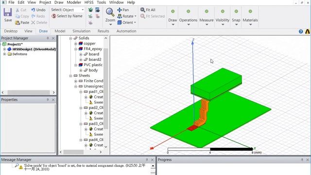Select the pad3 sheet object
The image size is (311, 175).
pyautogui.click(x=96, y=124)
